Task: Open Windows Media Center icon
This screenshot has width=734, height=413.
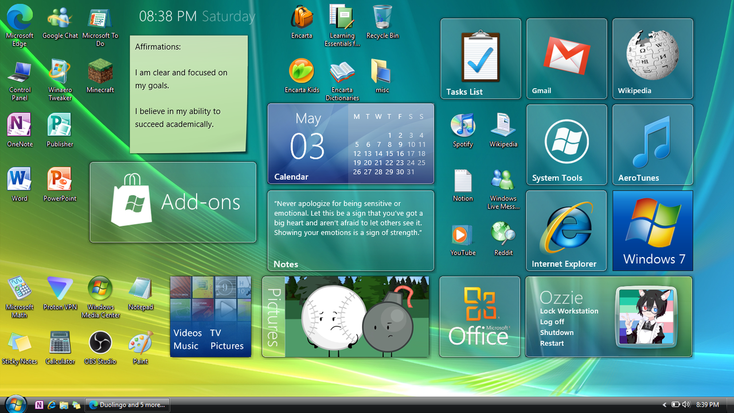Action: (x=100, y=297)
